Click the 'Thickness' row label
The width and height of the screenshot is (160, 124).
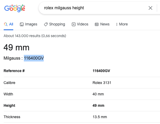(12, 117)
